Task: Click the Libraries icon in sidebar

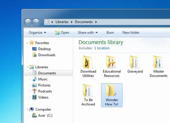Action: pos(32,67)
